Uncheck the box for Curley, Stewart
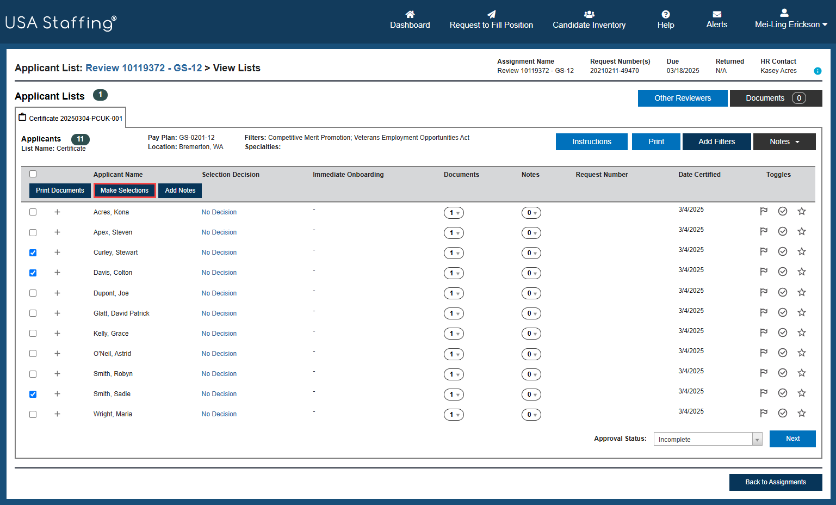The width and height of the screenshot is (836, 505). click(33, 253)
